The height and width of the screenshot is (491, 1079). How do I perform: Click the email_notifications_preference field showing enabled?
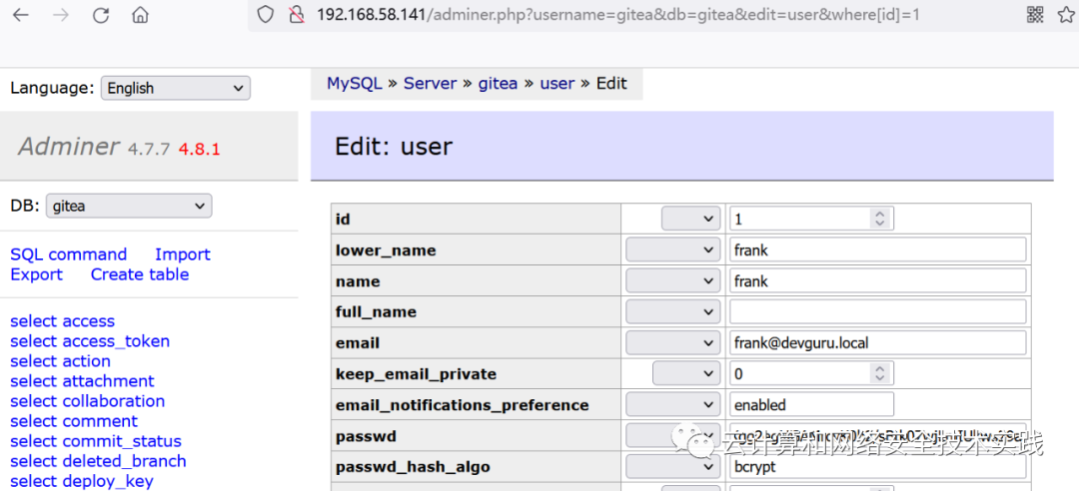tap(811, 404)
